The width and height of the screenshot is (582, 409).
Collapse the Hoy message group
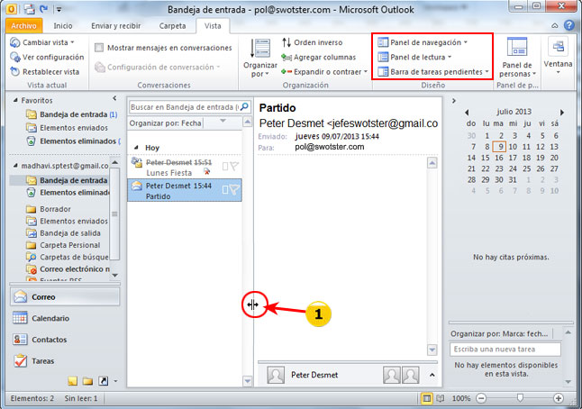click(136, 148)
